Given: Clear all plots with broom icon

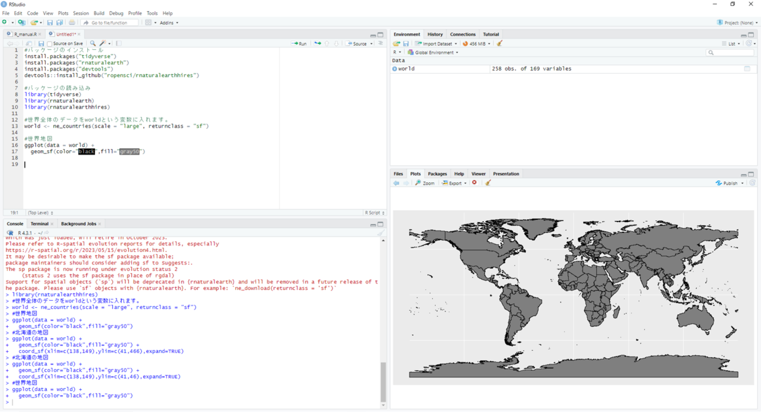Looking at the screenshot, I should coord(488,183).
